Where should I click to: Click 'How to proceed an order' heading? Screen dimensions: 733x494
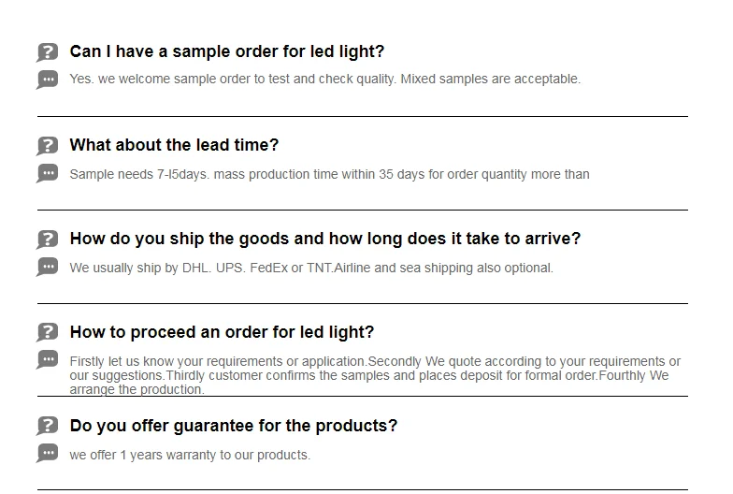pos(222,332)
